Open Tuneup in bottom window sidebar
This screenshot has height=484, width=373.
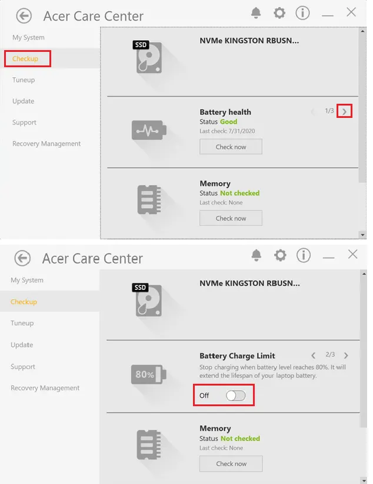coord(22,323)
